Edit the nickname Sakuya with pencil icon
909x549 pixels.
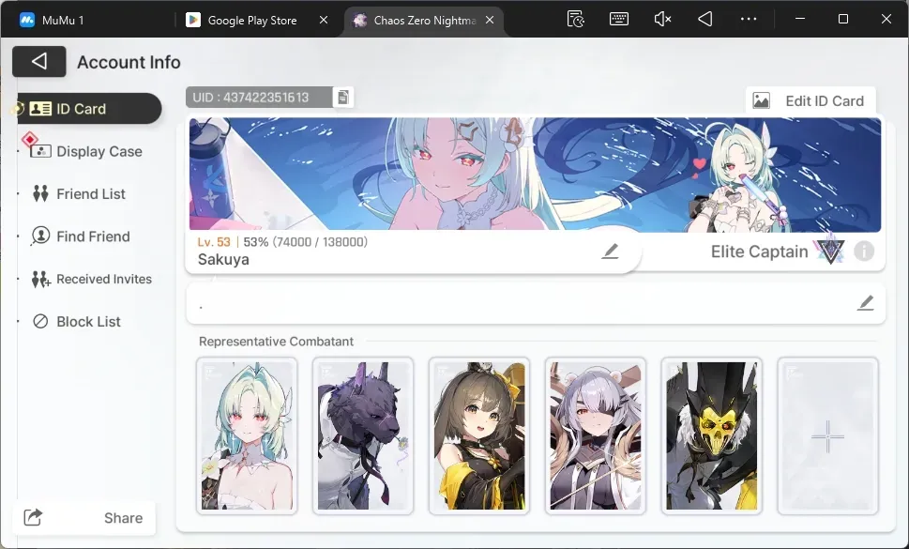tap(610, 252)
